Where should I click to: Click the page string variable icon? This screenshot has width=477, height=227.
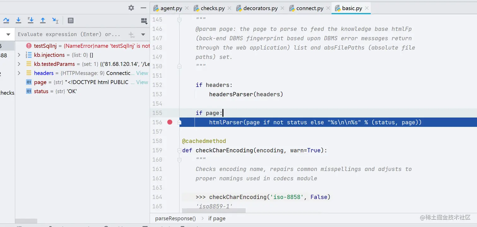click(29, 82)
